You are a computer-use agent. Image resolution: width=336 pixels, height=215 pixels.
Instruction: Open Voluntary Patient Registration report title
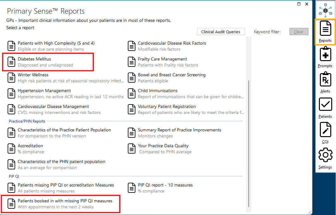click(x=167, y=106)
